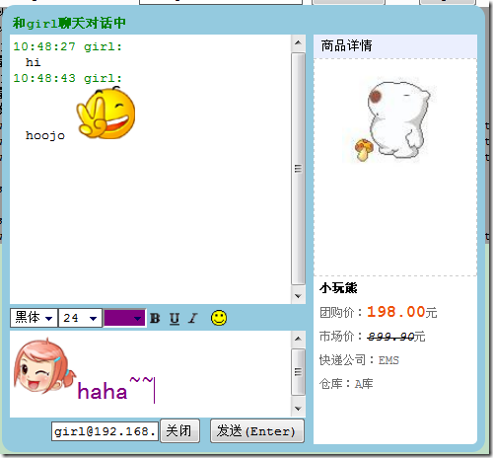
Task: Click the group price 198.00元
Action: [x=402, y=312]
